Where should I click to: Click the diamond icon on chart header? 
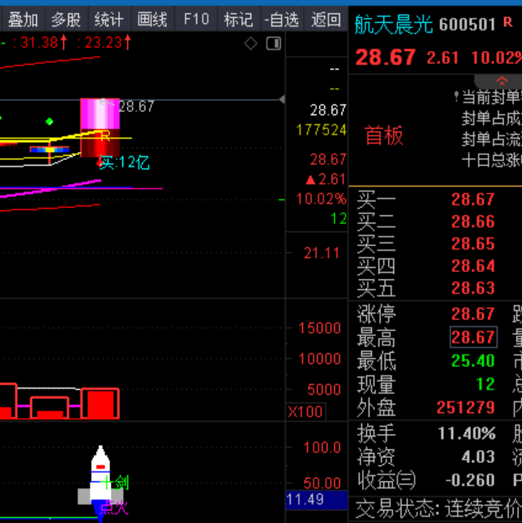[x=250, y=44]
